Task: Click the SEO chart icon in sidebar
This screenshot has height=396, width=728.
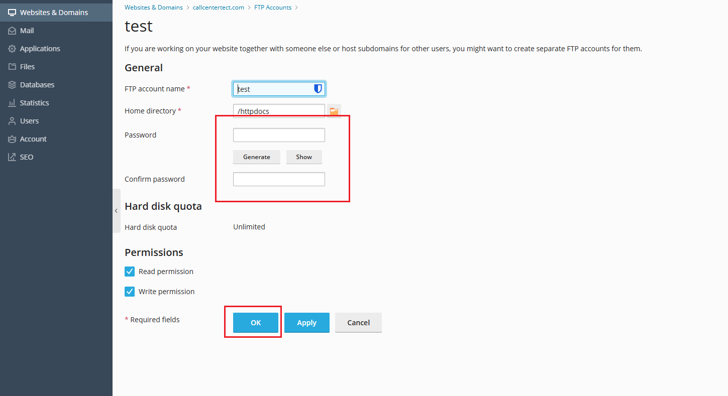Action: [x=12, y=157]
